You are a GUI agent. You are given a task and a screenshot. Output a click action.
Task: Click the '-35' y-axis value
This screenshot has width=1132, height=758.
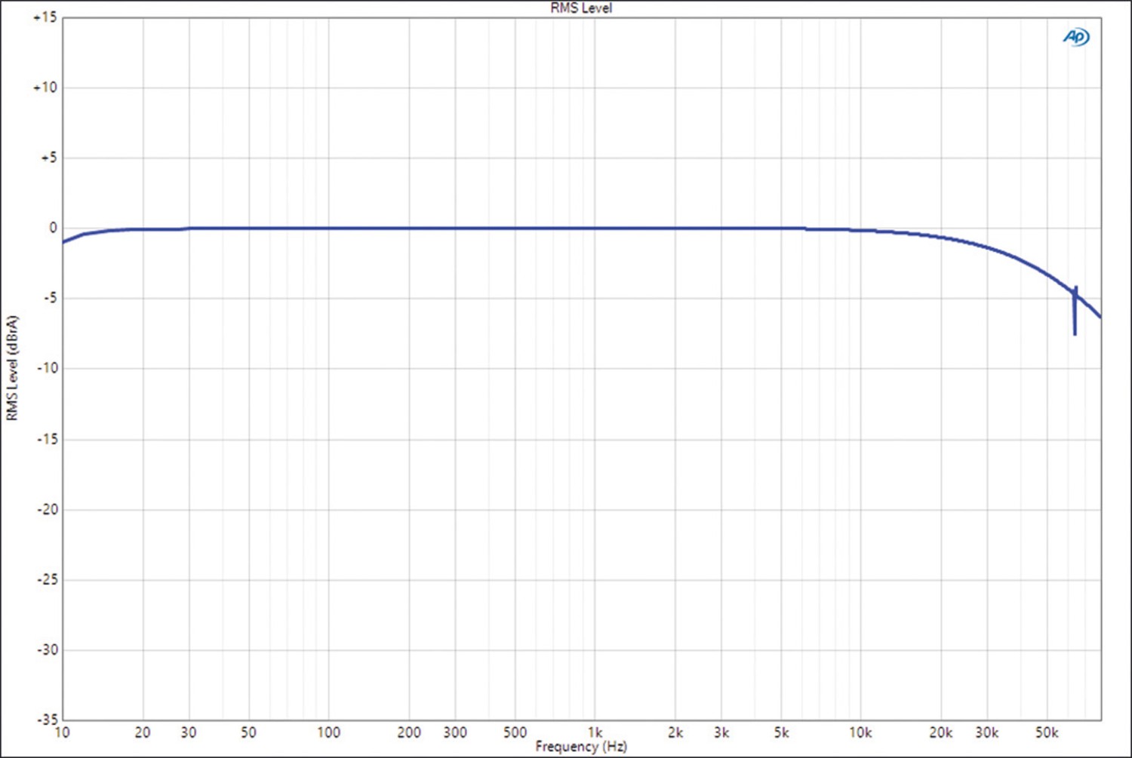tap(47, 719)
